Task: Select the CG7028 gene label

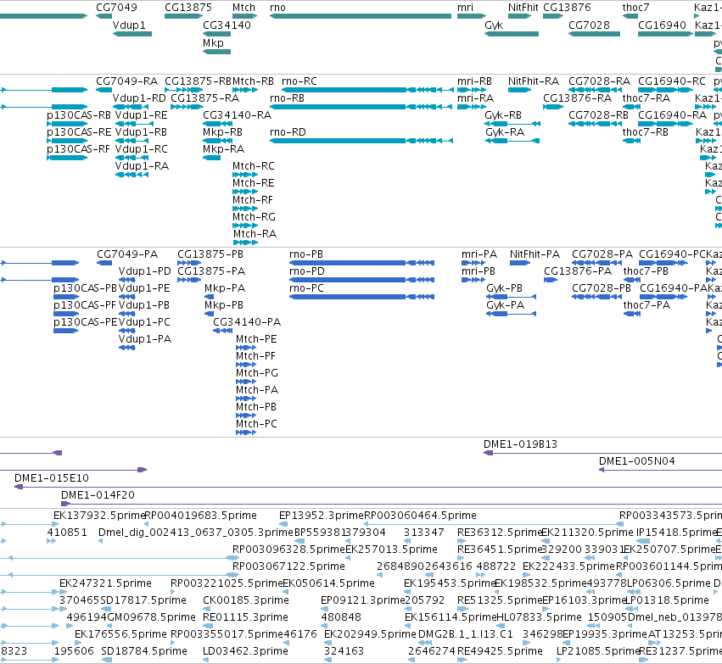Action: (x=589, y=25)
